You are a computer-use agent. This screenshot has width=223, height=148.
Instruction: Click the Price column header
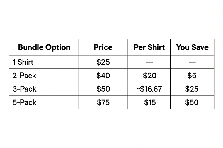point(103,47)
